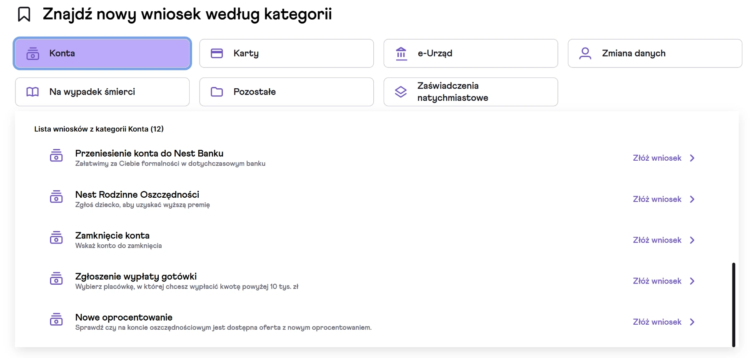Click the bookmark icon beside the heading
This screenshot has height=358, width=752.
[x=24, y=14]
